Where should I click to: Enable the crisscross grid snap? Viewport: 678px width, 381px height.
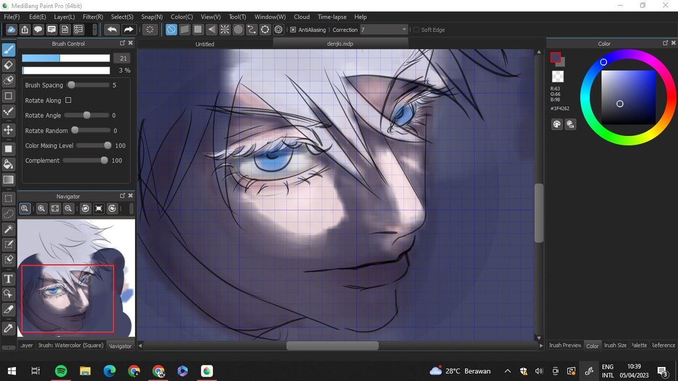coord(198,29)
